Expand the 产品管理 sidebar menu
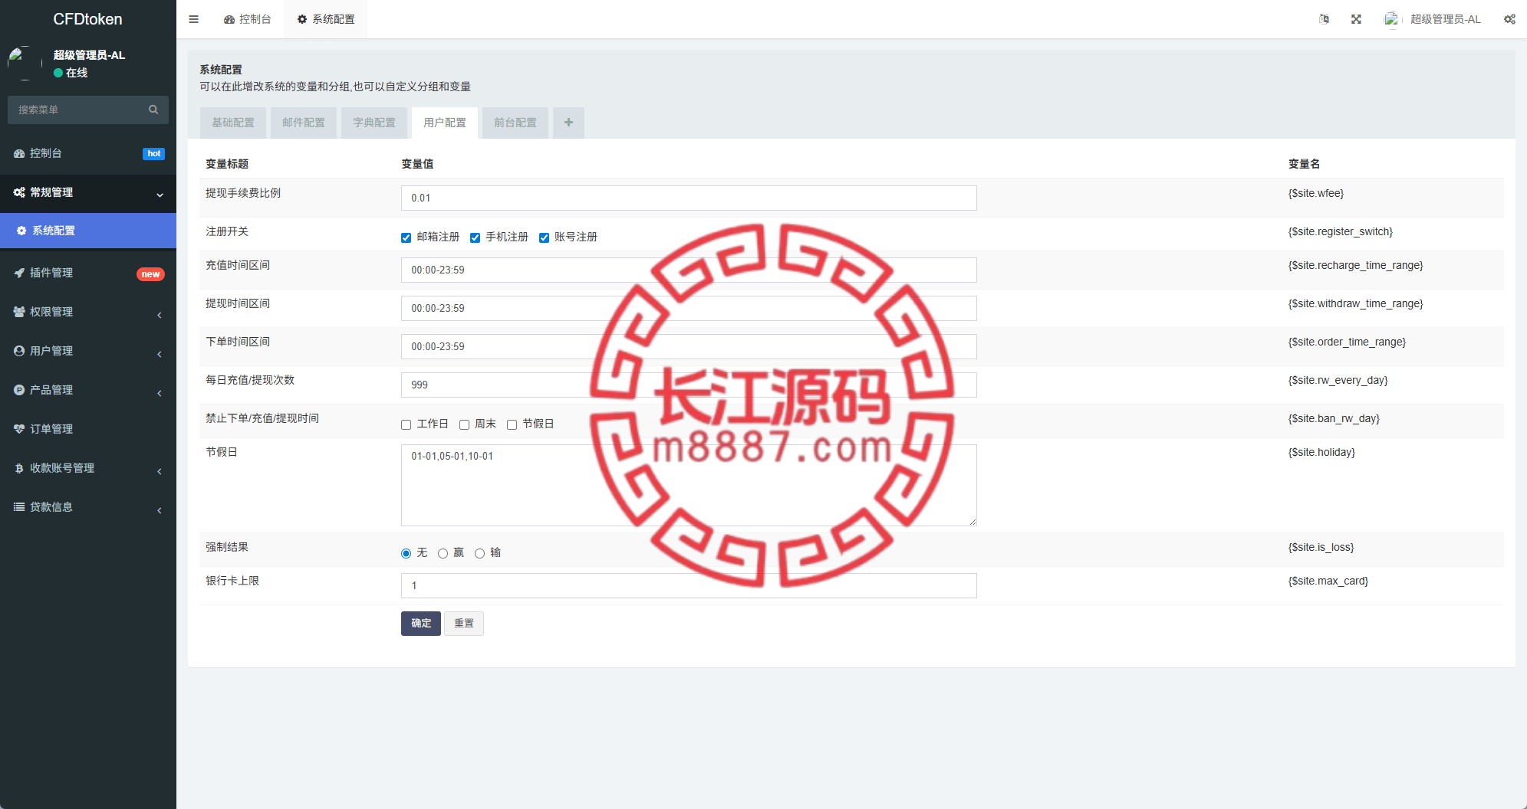The image size is (1527, 809). tap(88, 390)
